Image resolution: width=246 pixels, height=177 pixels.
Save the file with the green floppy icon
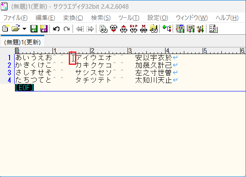34,29
